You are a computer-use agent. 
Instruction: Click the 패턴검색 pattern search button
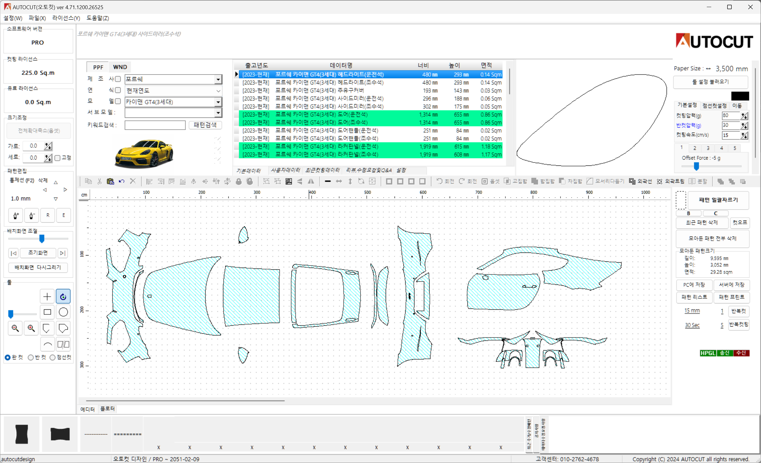point(205,125)
